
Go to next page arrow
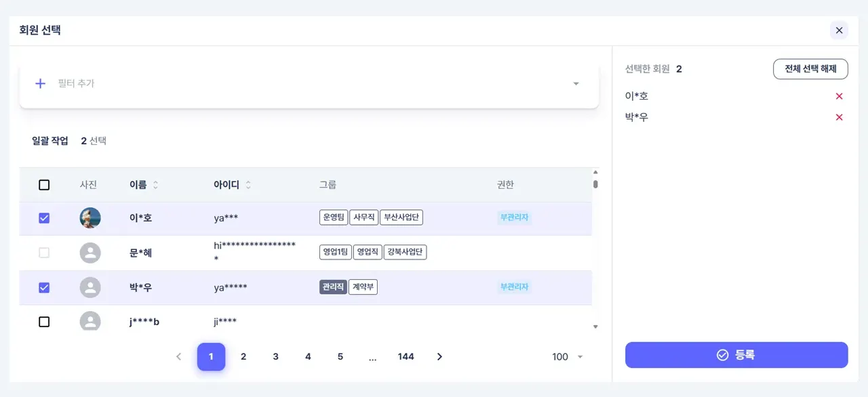(x=439, y=356)
